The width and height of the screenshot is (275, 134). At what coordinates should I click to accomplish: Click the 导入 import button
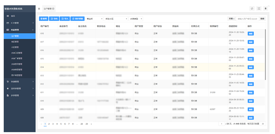point(65,19)
